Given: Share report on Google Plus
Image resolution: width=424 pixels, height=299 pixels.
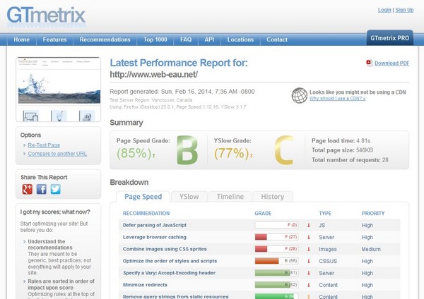Looking at the screenshot, I should pos(28,189).
